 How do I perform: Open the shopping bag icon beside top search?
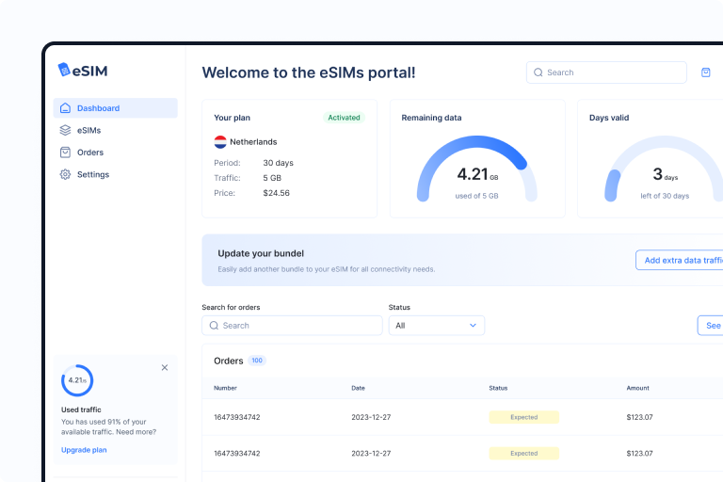pos(705,72)
